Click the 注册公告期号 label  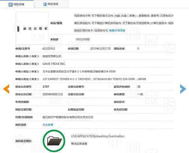tap(76, 87)
